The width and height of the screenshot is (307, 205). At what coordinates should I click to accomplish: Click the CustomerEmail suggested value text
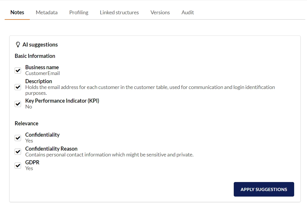click(x=43, y=73)
